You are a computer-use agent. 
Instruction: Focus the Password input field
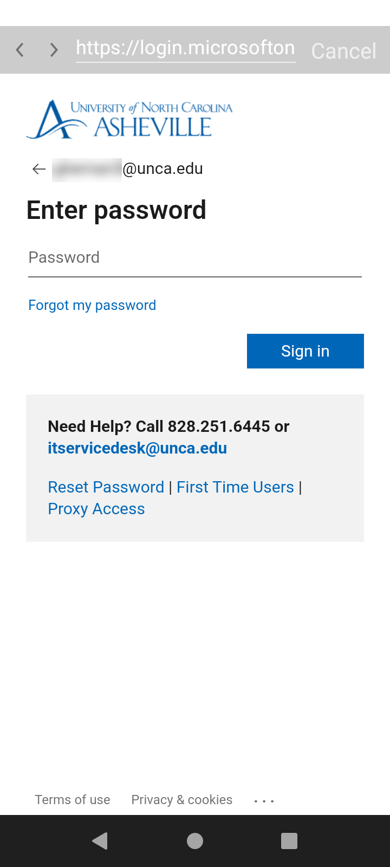click(195, 258)
